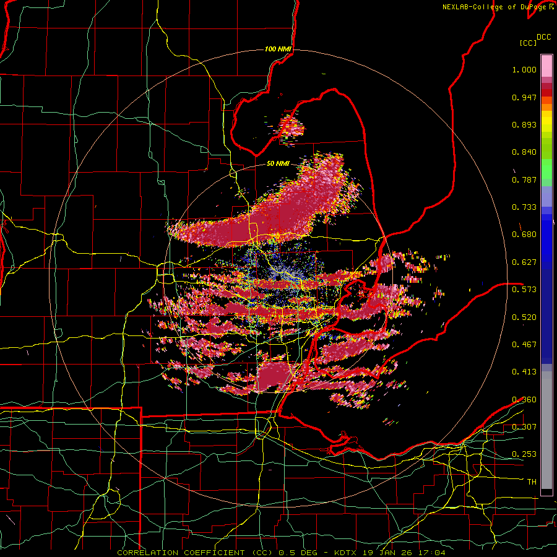This screenshot has width=557, height=557.
Task: Click the Correlation Coefficient KDTX caption
Action: point(281,553)
